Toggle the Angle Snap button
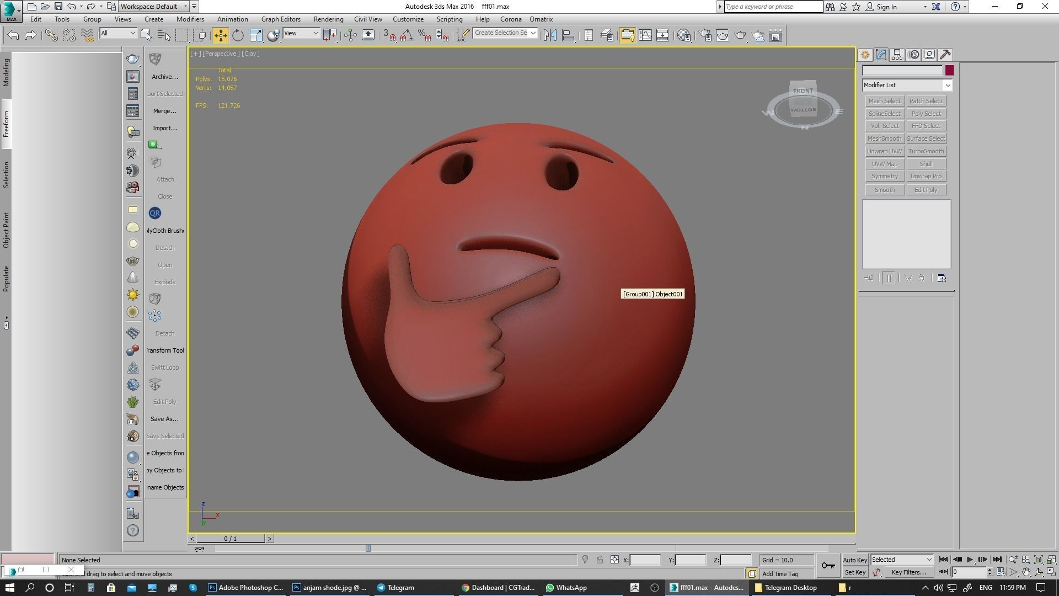The height and width of the screenshot is (596, 1059). [407, 35]
